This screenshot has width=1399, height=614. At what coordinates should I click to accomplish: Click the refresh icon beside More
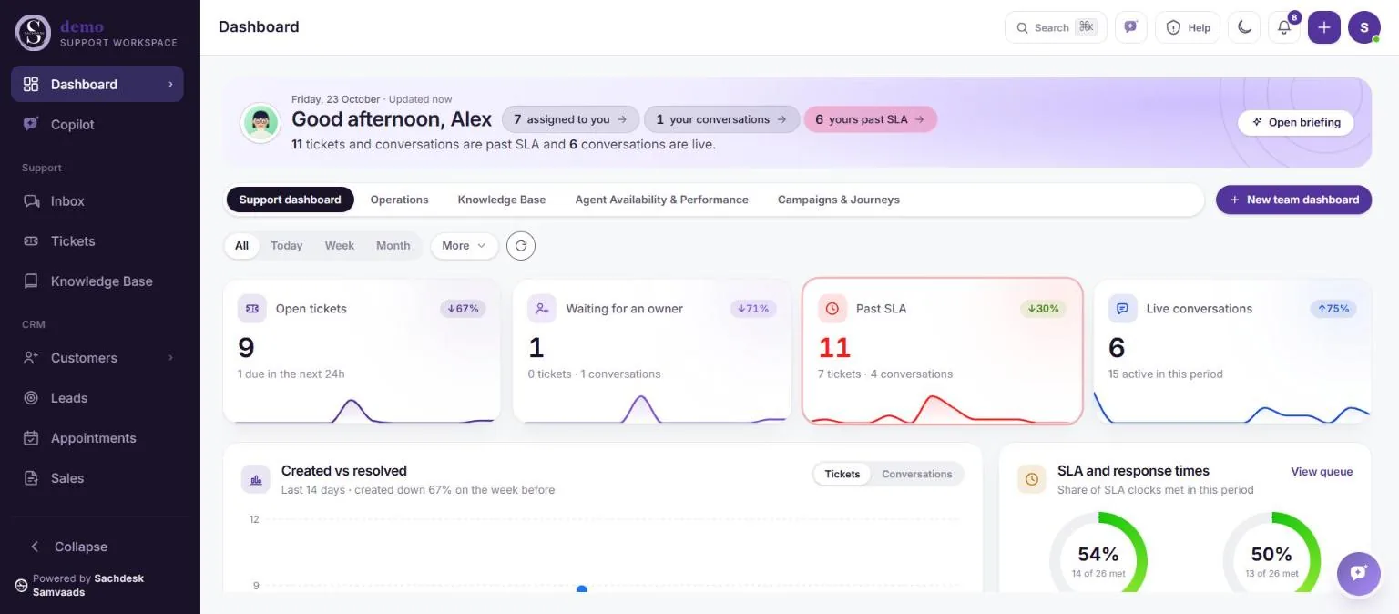click(x=521, y=245)
